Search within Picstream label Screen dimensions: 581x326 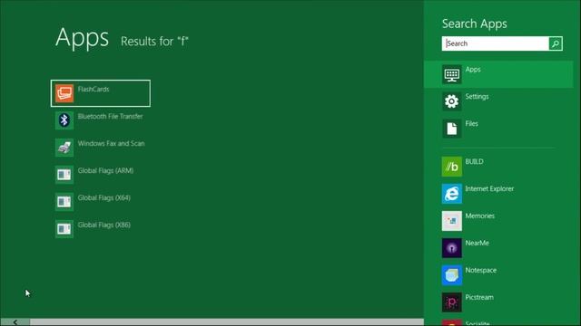point(479,297)
